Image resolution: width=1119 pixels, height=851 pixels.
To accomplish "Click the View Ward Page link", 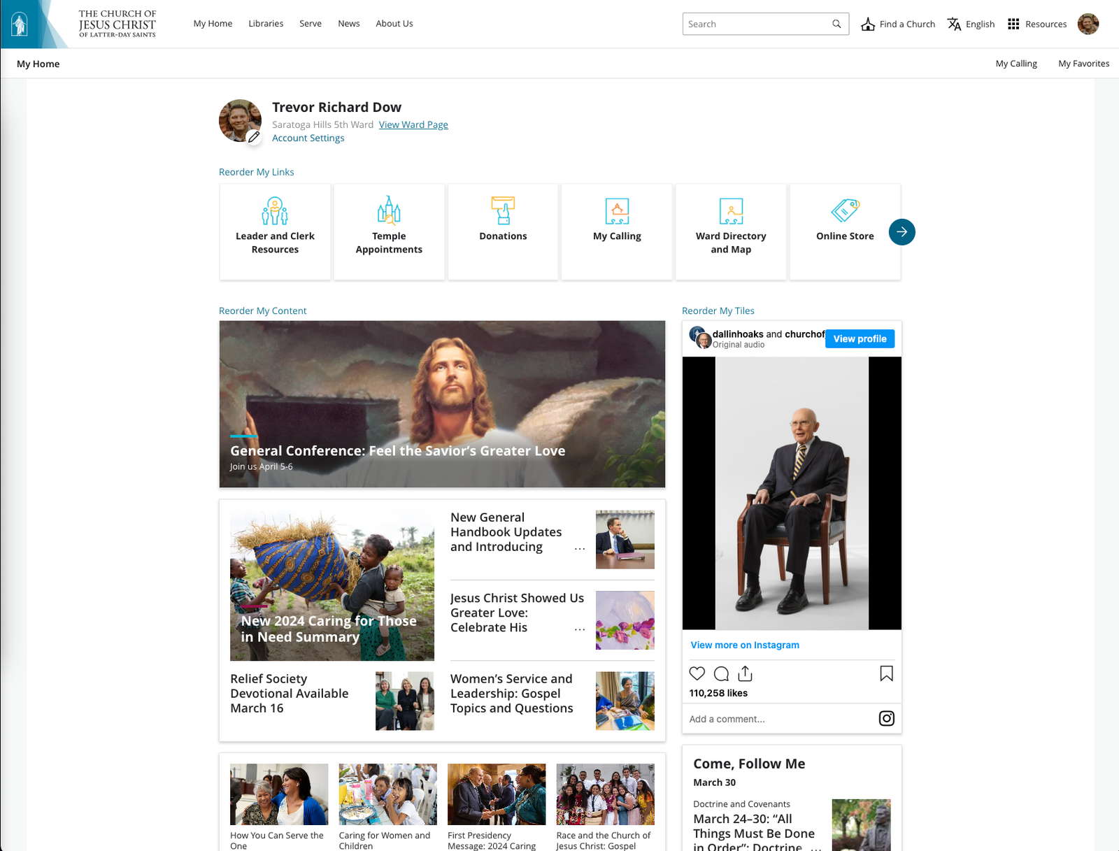I will [x=413, y=124].
